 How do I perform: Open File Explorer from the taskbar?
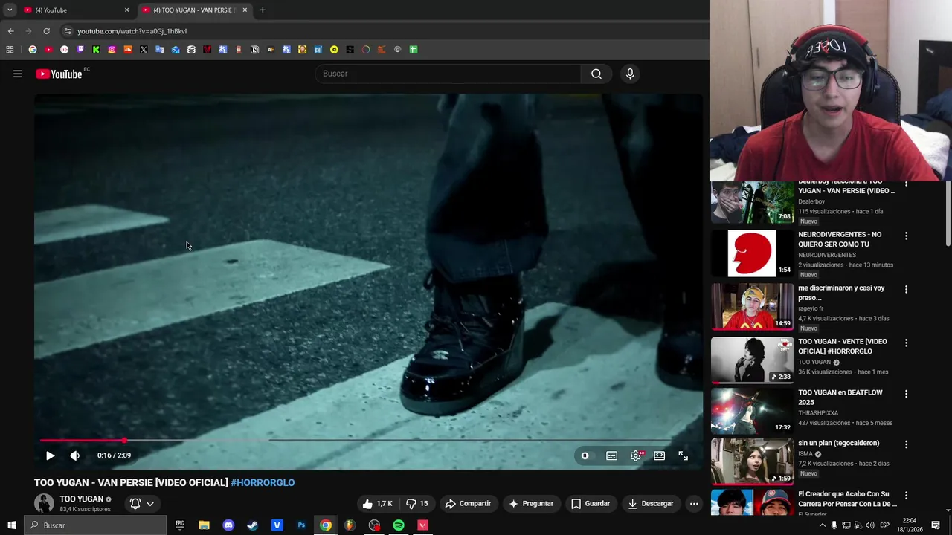click(x=204, y=525)
